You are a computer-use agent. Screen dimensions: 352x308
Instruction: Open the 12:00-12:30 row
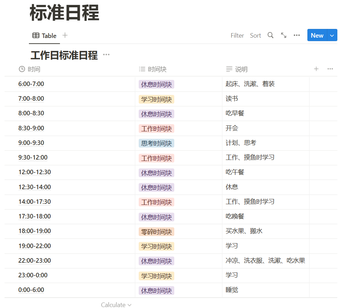pyautogui.click(x=35, y=172)
